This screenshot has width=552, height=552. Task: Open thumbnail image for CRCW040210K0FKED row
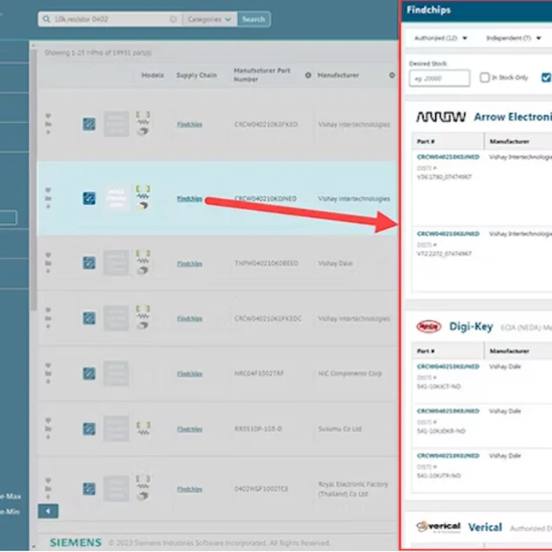[x=116, y=124]
